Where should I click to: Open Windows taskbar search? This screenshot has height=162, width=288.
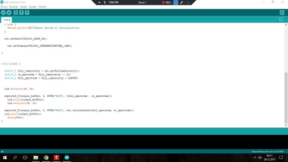(15, 157)
